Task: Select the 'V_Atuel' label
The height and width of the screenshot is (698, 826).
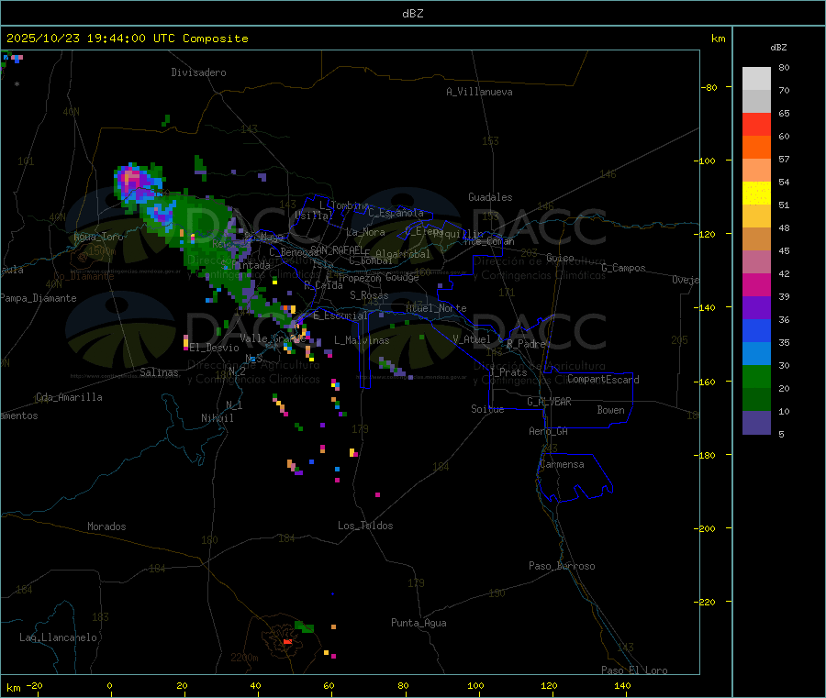Action: pyautogui.click(x=472, y=339)
